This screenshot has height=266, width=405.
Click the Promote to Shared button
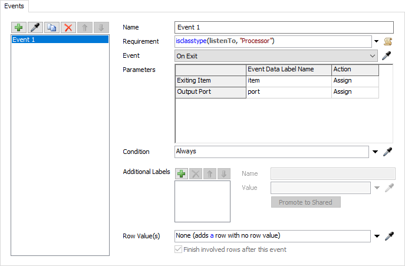305,202
